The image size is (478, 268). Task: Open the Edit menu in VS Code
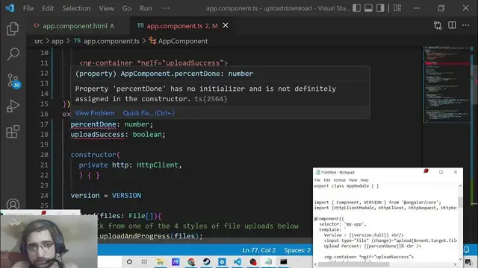coord(48,8)
